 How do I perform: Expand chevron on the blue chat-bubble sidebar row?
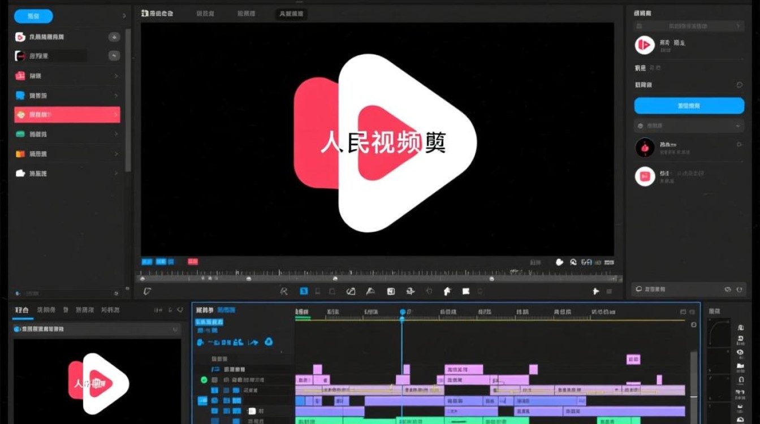[x=116, y=96]
